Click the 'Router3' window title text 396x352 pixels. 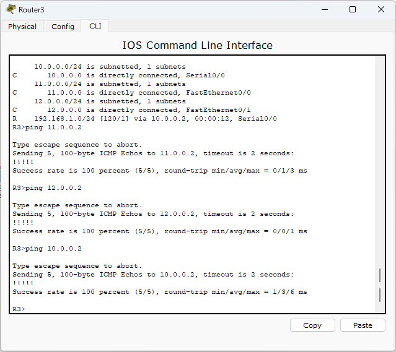[32, 9]
